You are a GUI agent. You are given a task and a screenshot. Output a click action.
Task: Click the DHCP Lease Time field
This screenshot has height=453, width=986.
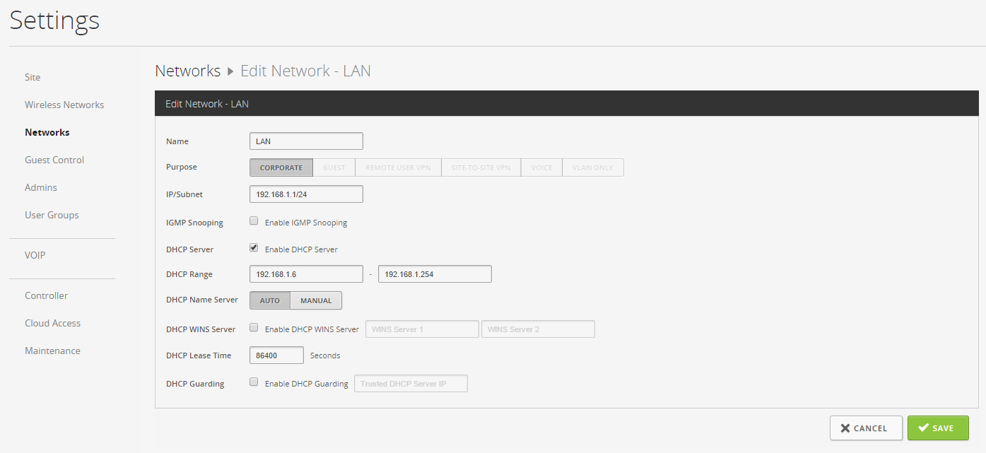[x=276, y=355]
